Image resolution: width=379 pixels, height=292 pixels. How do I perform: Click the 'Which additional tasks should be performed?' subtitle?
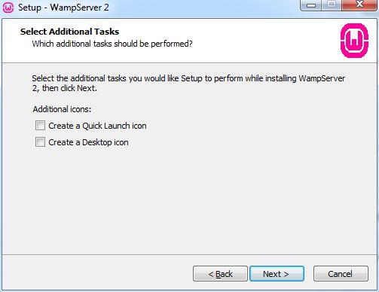[x=112, y=44]
